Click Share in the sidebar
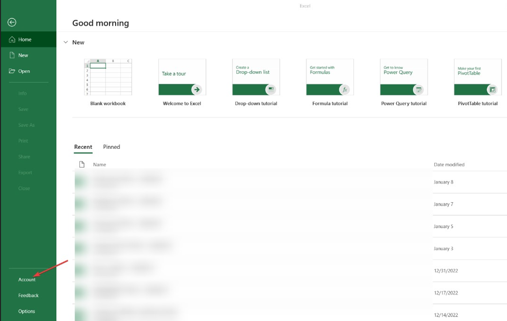Screen dimensions: 507x321 click(x=24, y=156)
